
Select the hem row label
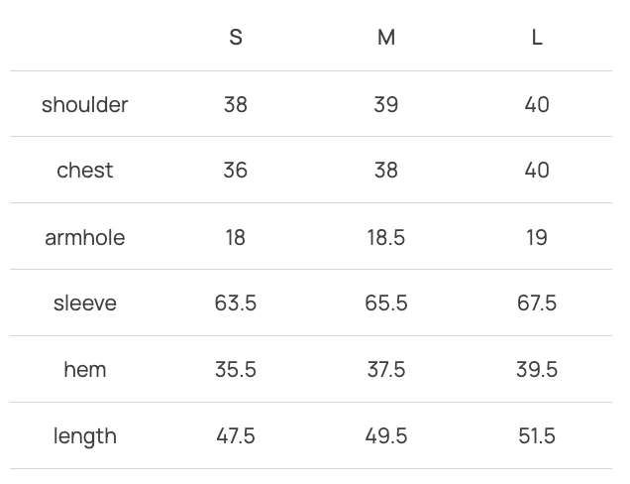85,370
